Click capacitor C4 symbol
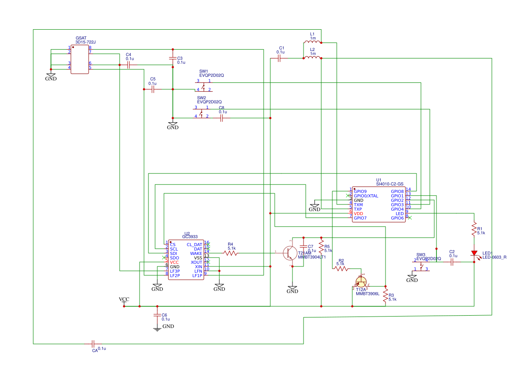 tap(129, 65)
